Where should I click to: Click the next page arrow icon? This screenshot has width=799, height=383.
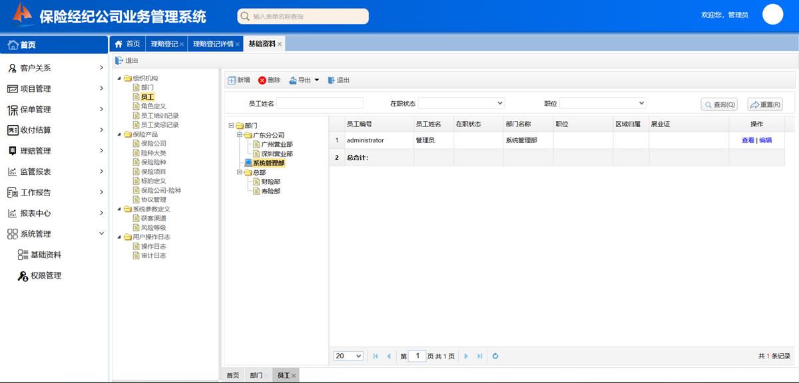(466, 356)
